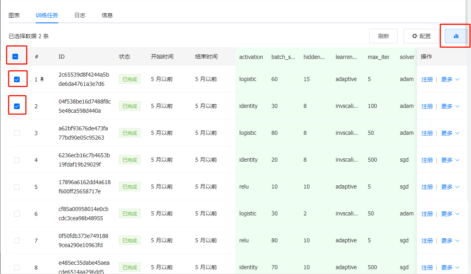The width and height of the screenshot is (471, 274).
Task: Click 注册 link in row 8
Action: [427, 268]
